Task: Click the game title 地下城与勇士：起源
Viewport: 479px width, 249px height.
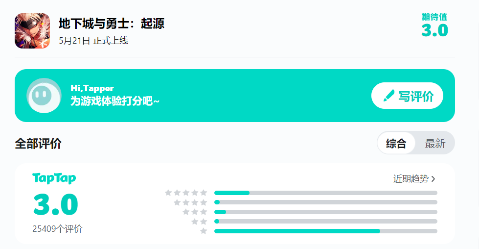Action: coord(112,24)
